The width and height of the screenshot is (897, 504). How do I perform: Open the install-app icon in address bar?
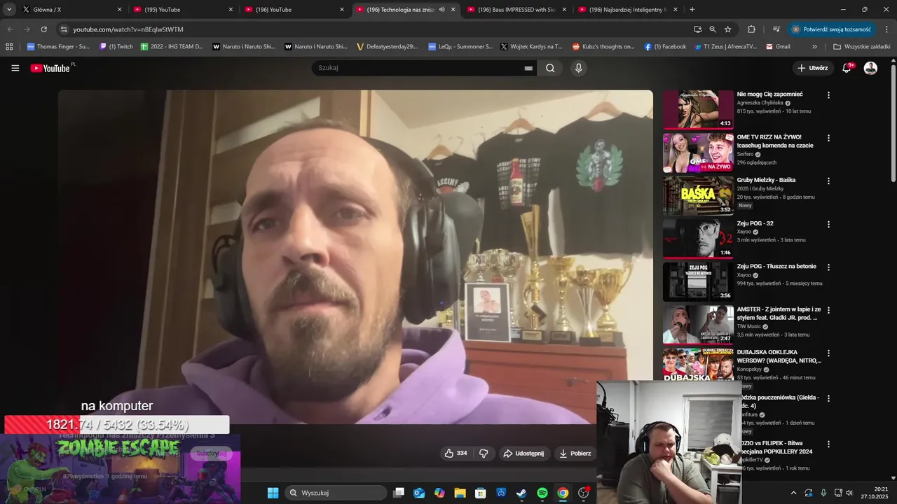click(x=697, y=29)
